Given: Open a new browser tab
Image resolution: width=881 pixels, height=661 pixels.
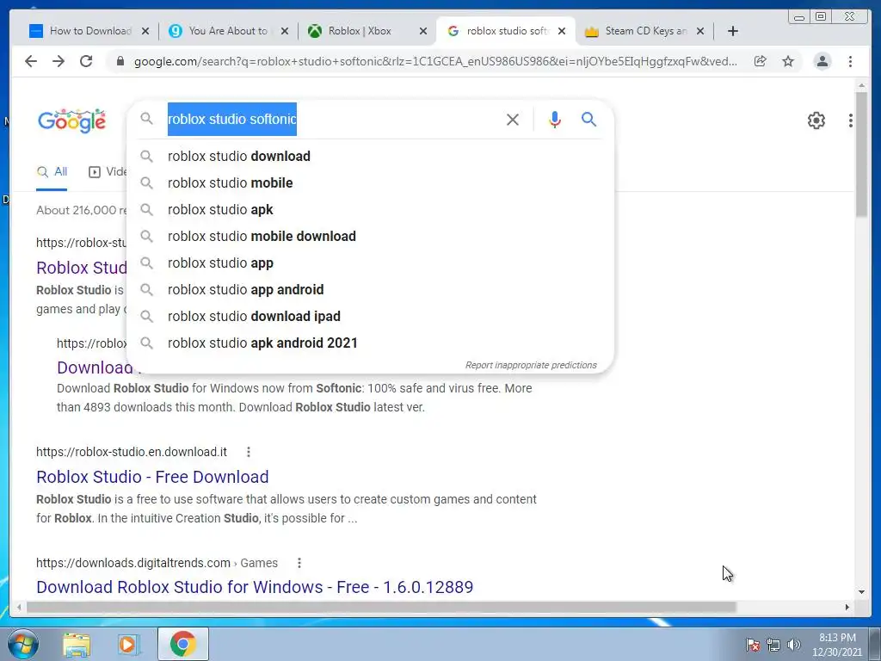Looking at the screenshot, I should tap(733, 31).
